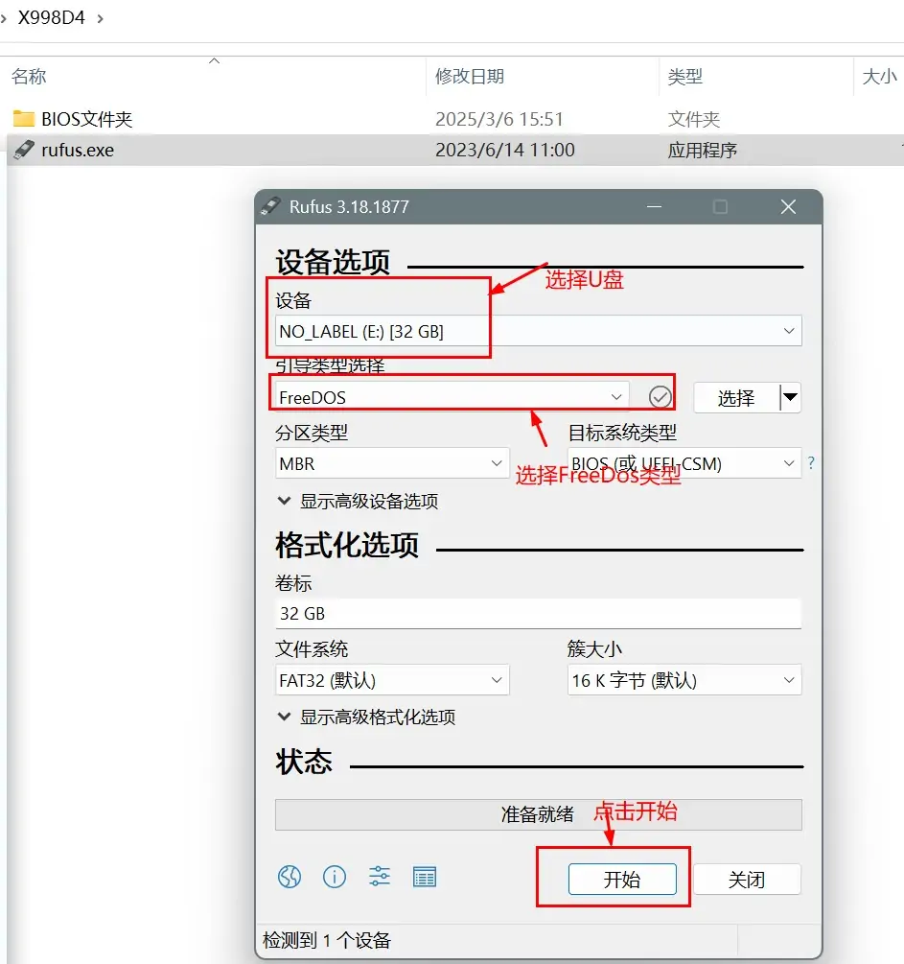This screenshot has height=964, width=904.
Task: Click the arrow beside the 选择 button
Action: pyautogui.click(x=789, y=397)
